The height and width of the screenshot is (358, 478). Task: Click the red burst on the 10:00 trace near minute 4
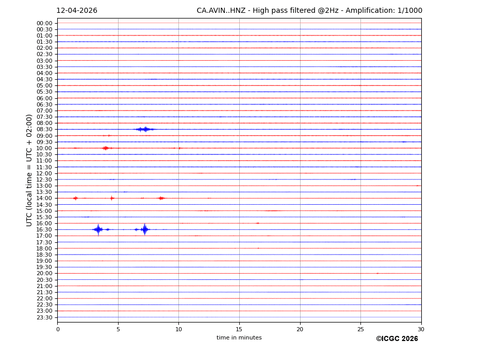pos(106,148)
